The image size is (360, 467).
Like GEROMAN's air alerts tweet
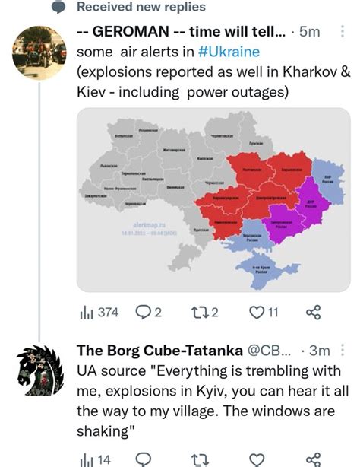tap(264, 313)
